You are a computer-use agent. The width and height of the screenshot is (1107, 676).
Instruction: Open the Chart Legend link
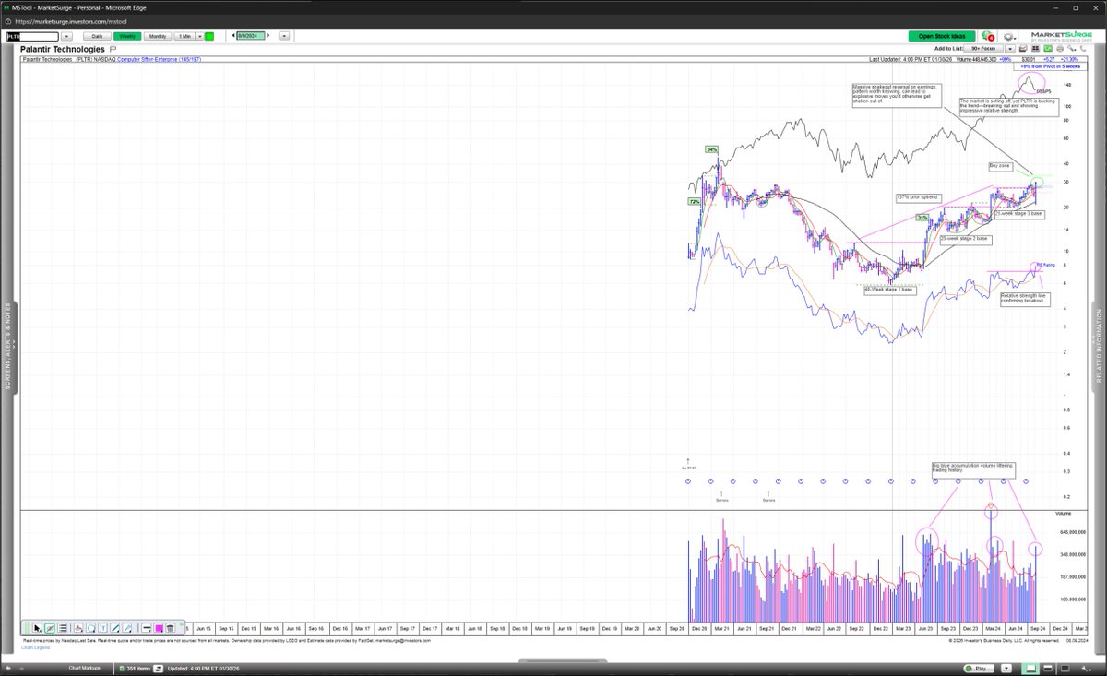click(35, 647)
